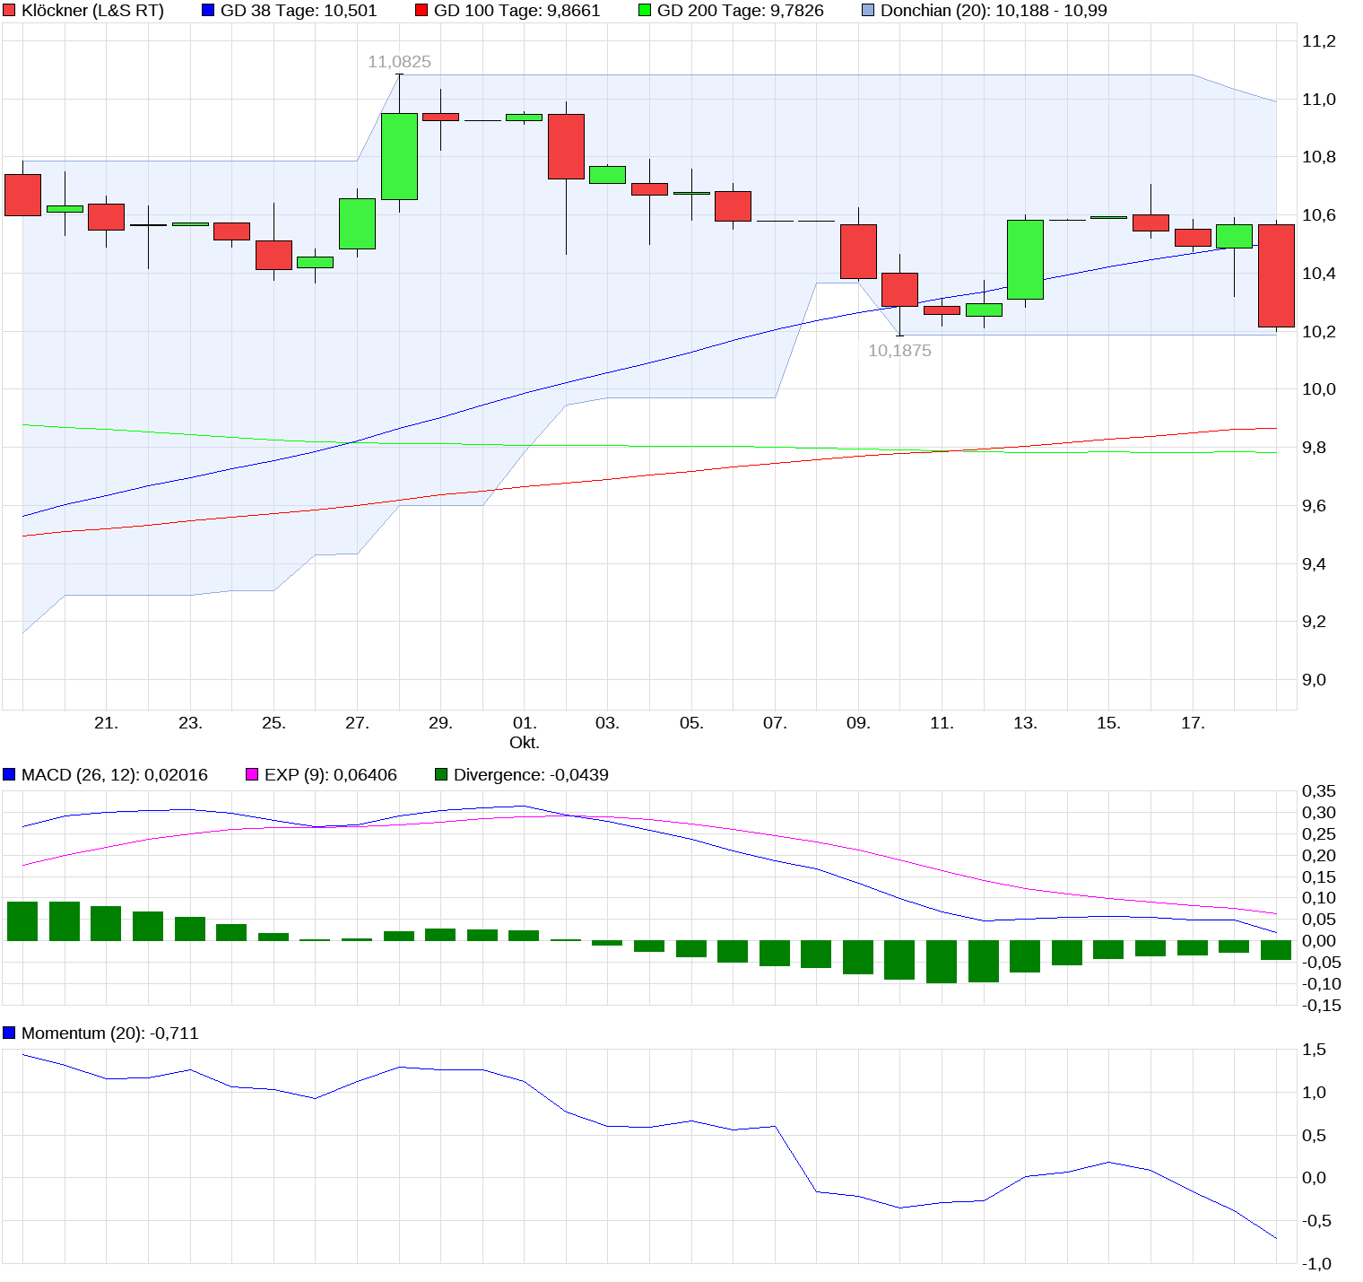Click the "17." date axis label
This screenshot has width=1363, height=1282.
(1193, 723)
